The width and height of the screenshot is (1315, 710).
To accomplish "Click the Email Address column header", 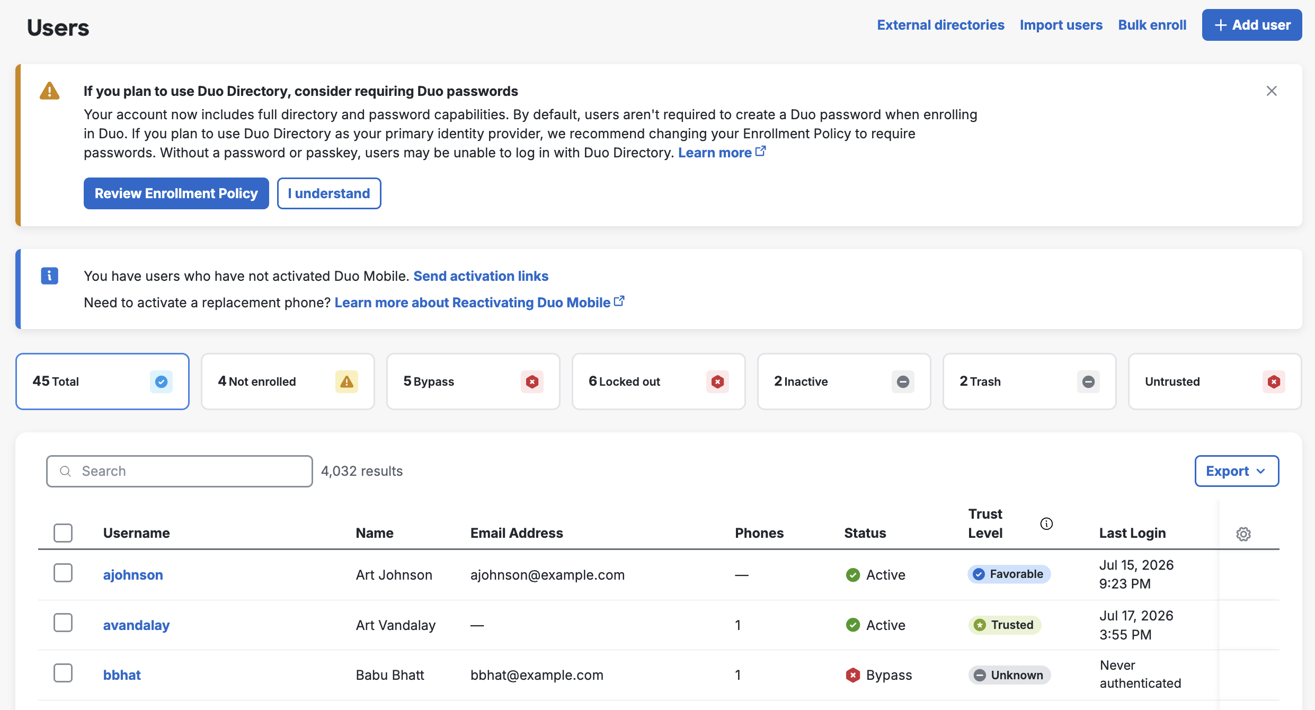I will click(517, 533).
